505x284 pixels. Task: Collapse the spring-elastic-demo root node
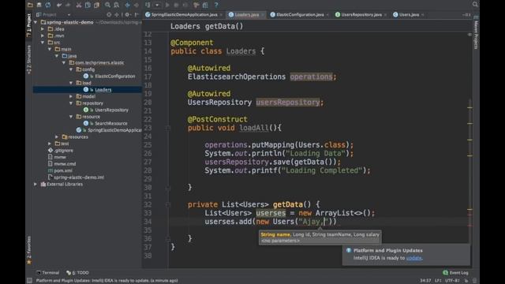36,22
